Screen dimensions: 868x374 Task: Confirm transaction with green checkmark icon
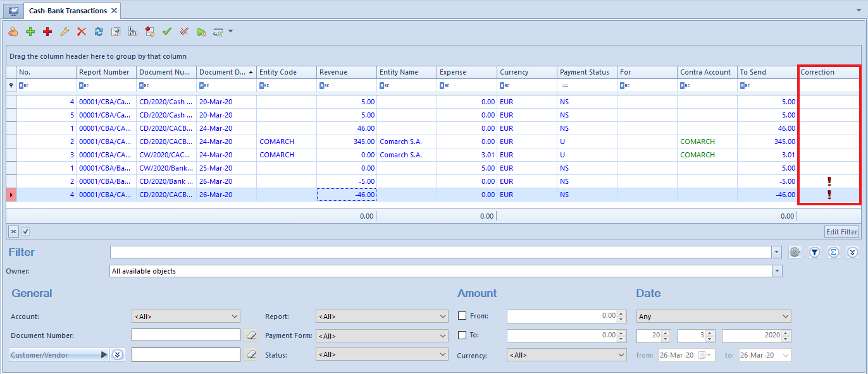(x=167, y=32)
